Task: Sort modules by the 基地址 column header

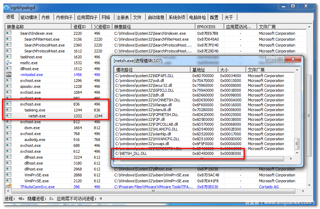Action: tap(204, 70)
